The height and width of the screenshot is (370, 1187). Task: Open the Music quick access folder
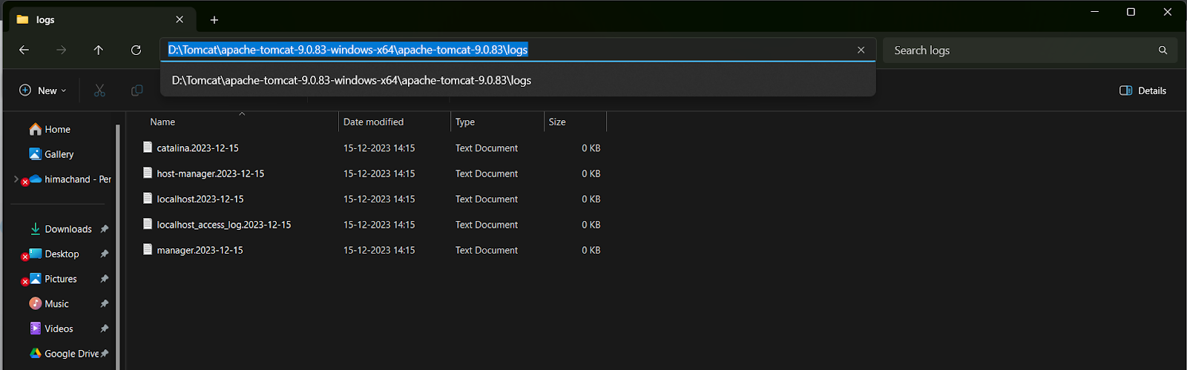[x=49, y=304]
